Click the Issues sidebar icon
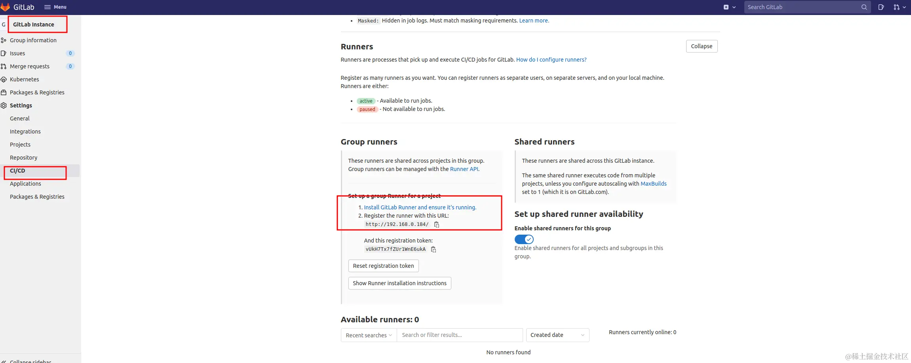Image resolution: width=911 pixels, height=363 pixels. (4, 53)
